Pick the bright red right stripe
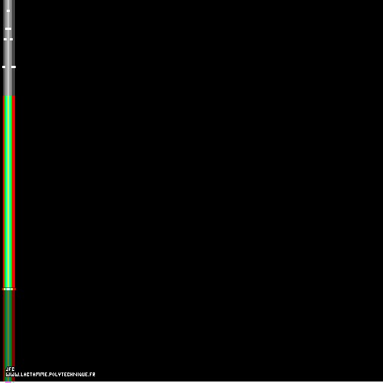 [x=13, y=192]
